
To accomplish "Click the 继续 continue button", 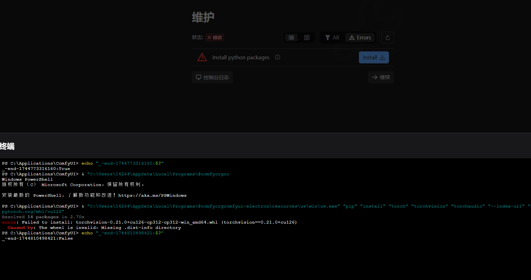I will point(381,77).
